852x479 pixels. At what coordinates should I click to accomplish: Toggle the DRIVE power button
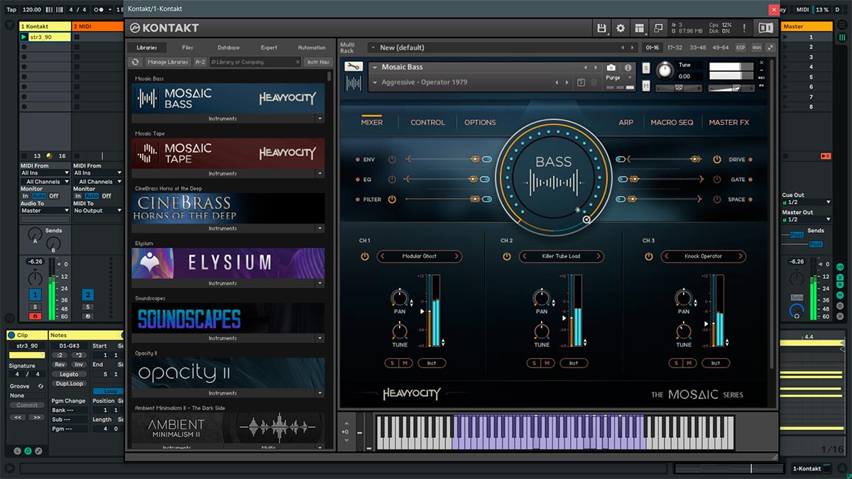coord(717,160)
